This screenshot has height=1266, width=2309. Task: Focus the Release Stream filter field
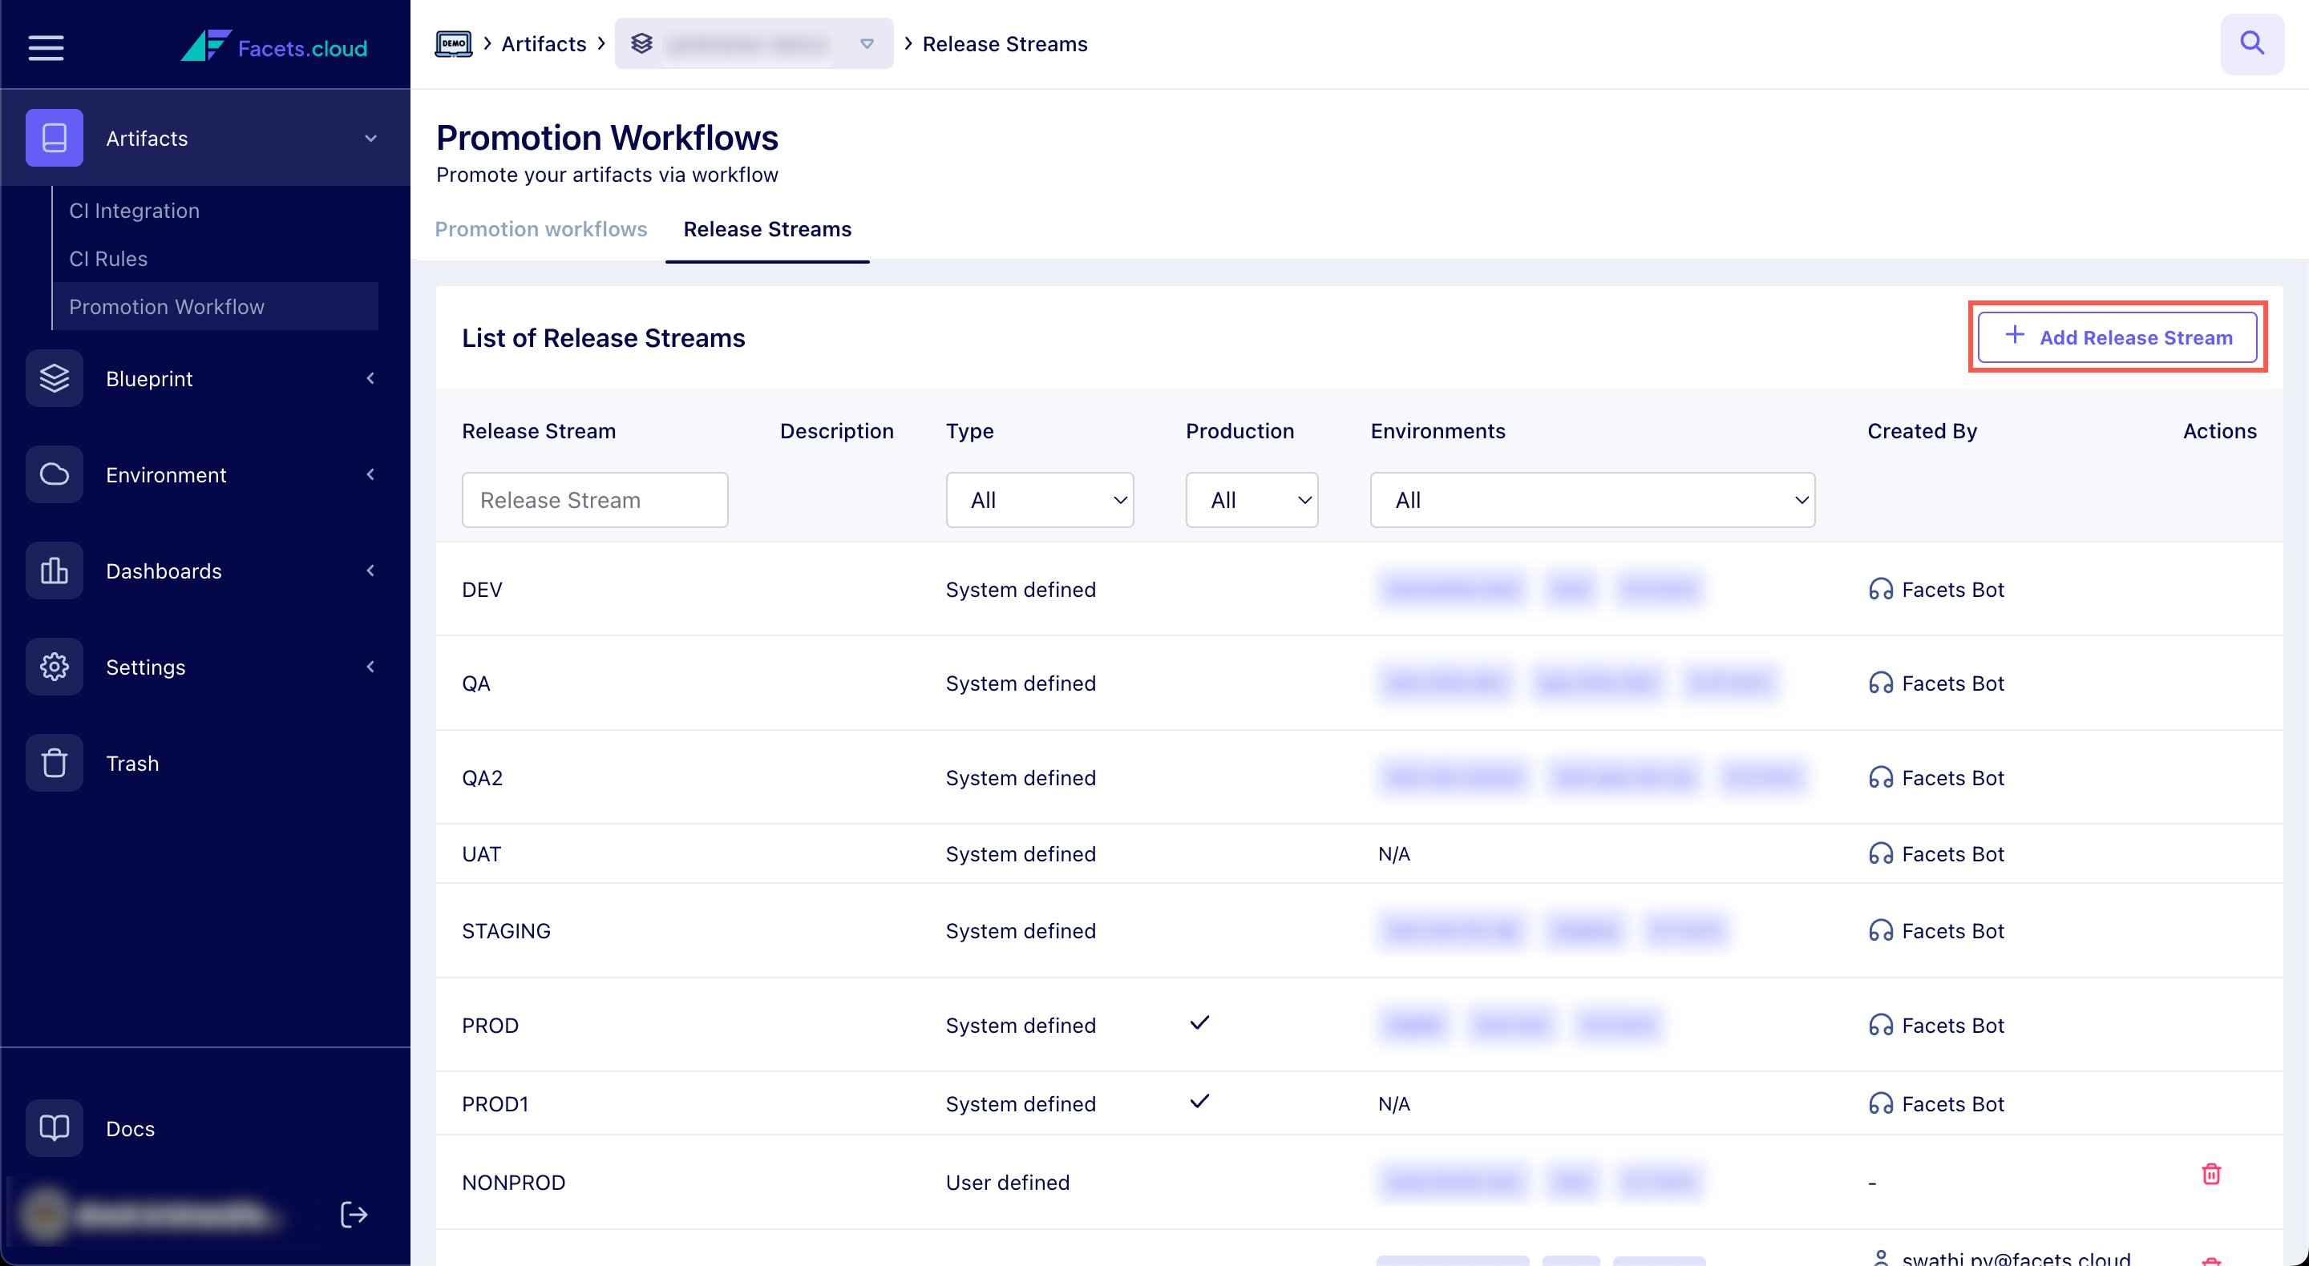(594, 500)
